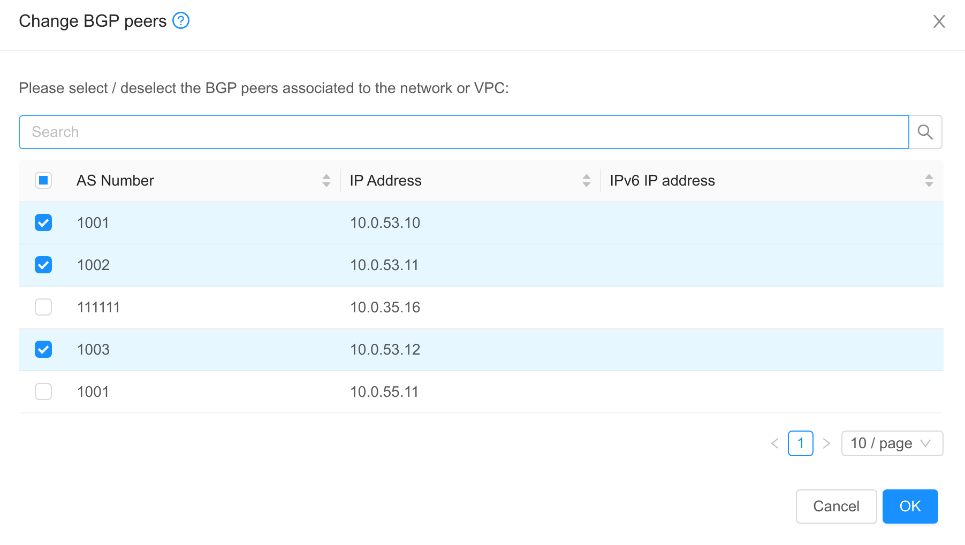Sort the IP Address column
The image size is (965, 545).
[587, 181]
